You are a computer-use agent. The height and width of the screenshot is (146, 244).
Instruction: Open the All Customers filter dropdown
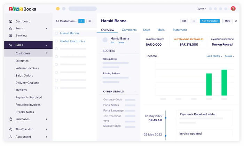pyautogui.click(x=66, y=21)
